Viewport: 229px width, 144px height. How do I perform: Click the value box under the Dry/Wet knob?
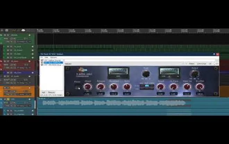click(x=200, y=94)
